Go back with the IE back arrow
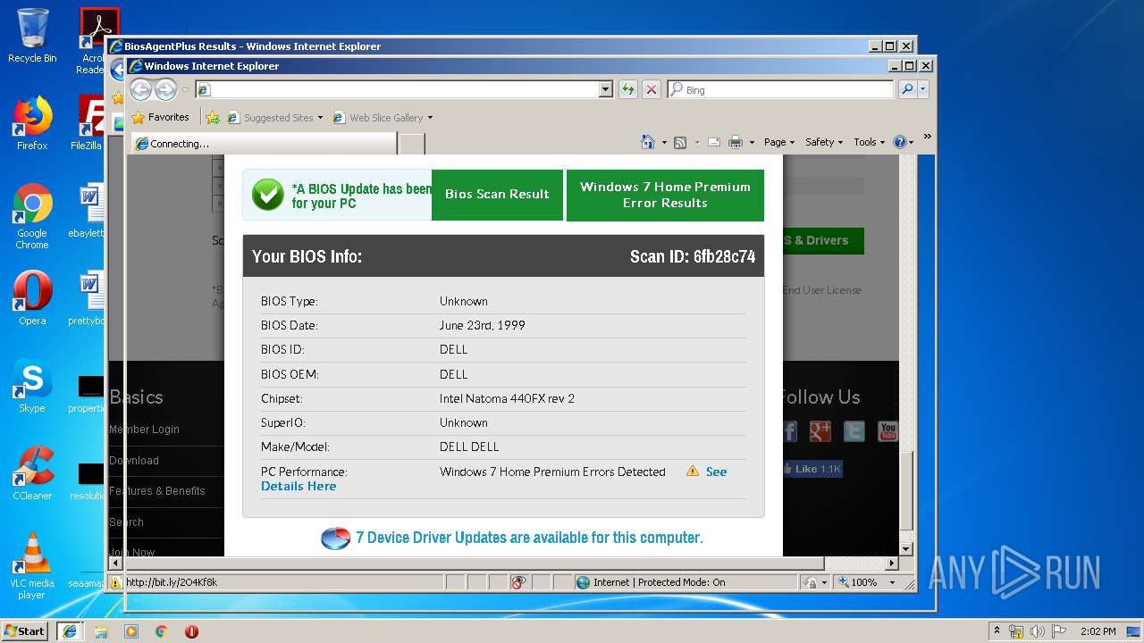This screenshot has width=1144, height=643. click(140, 89)
